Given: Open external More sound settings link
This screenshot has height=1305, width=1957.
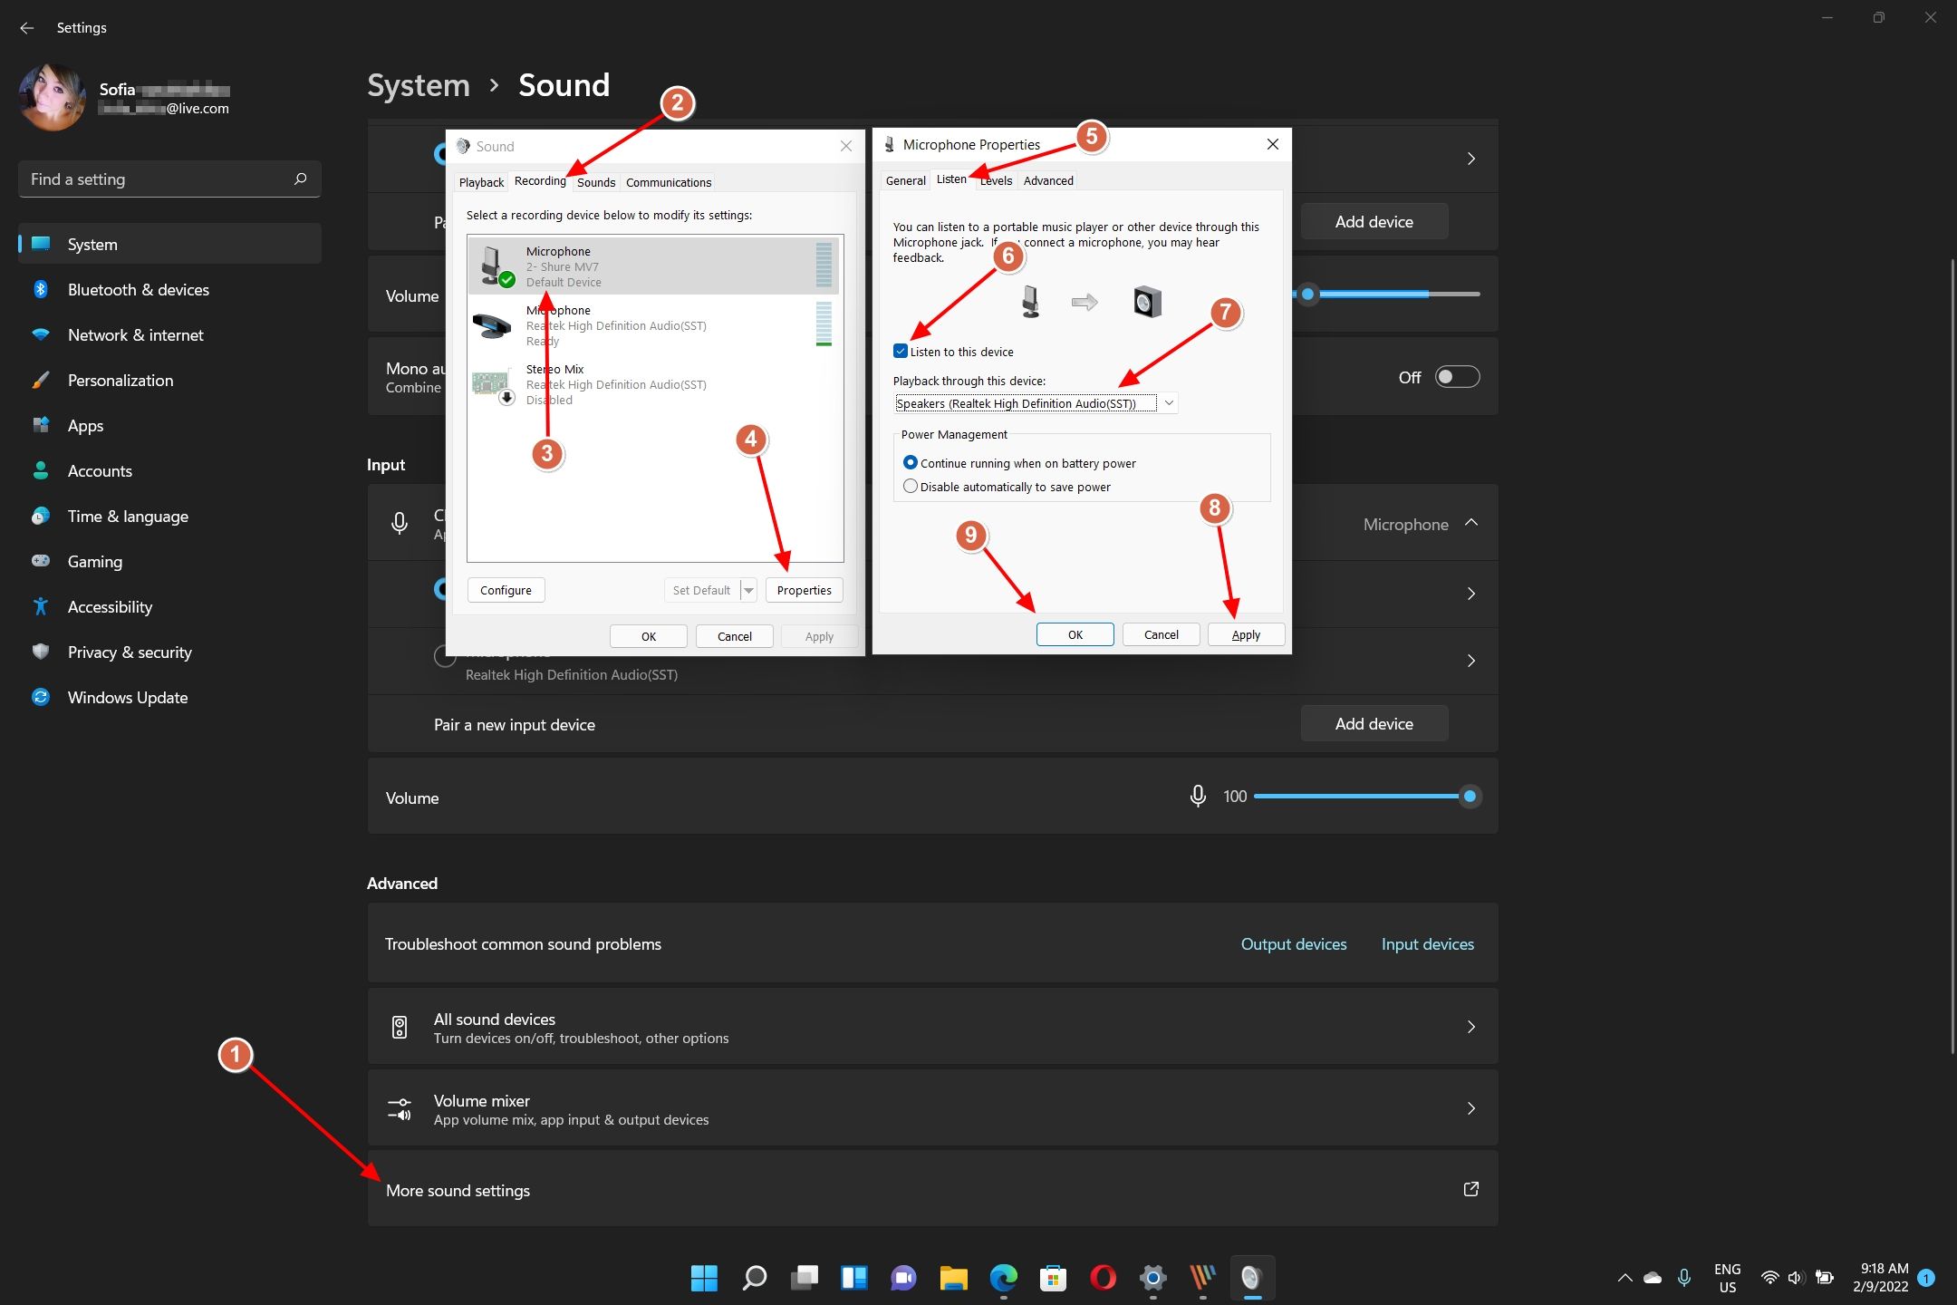Looking at the screenshot, I should tap(1470, 1189).
